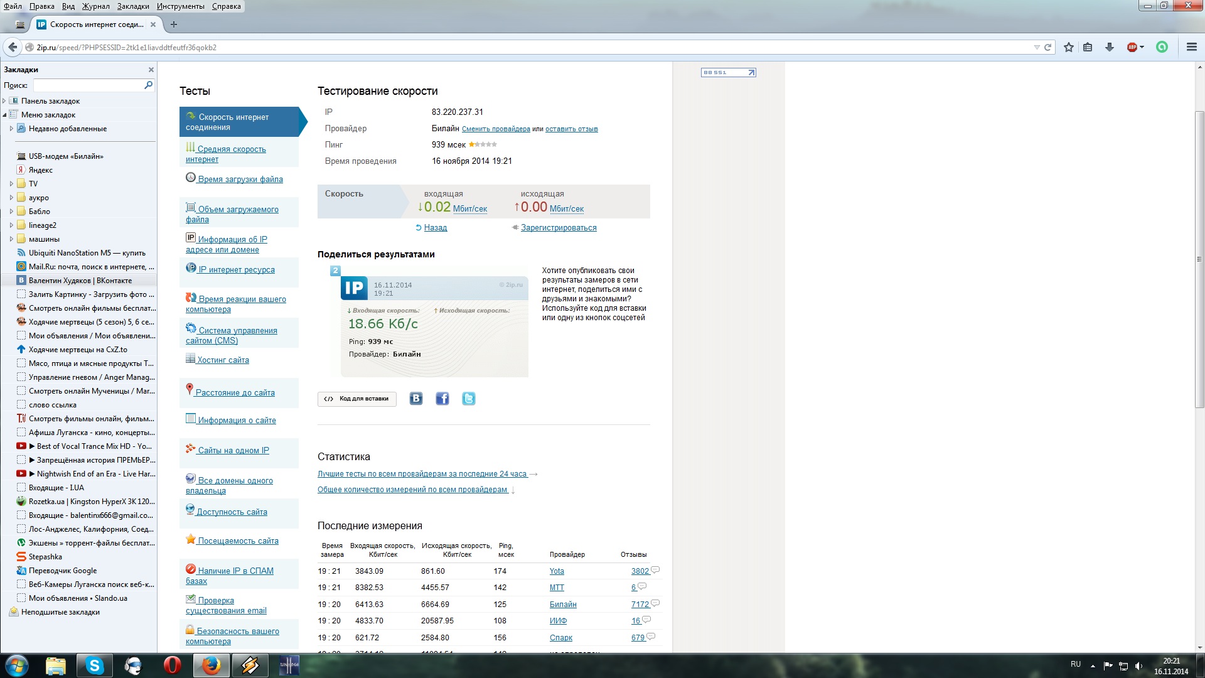Image resolution: width=1205 pixels, height=678 pixels.
Task: Open URL history dropdown arrow
Action: 1037,47
